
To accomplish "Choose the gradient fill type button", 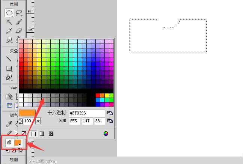I will coord(42,133).
